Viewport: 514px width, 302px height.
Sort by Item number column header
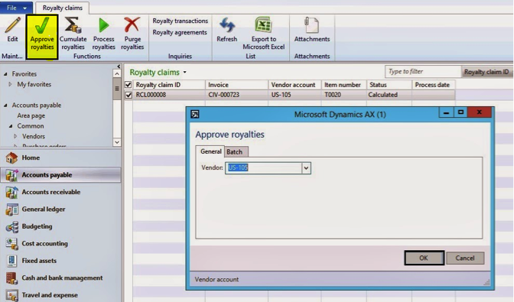(x=344, y=85)
